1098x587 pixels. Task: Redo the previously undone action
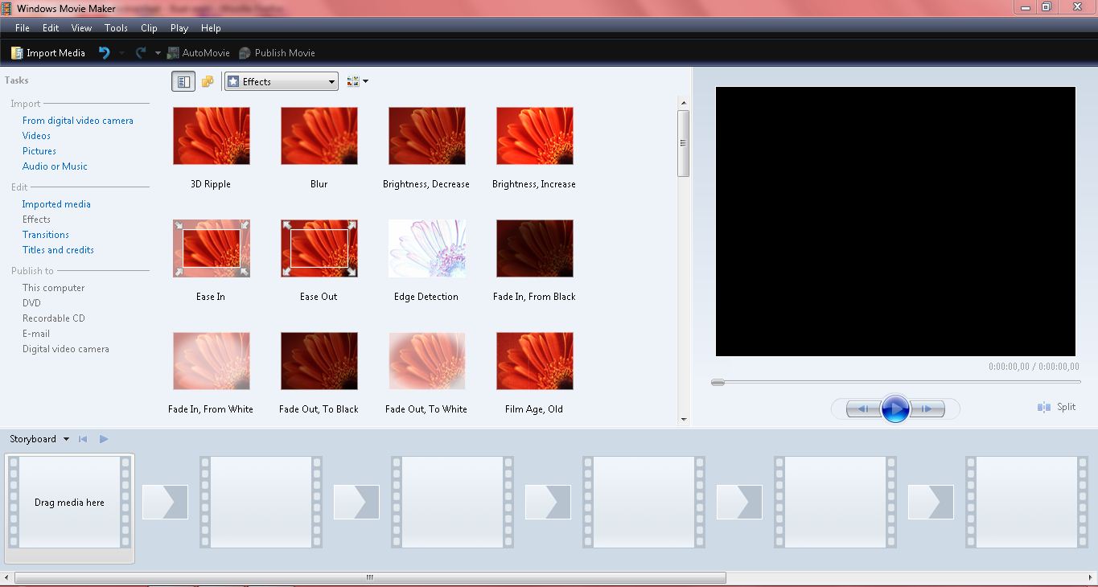141,52
